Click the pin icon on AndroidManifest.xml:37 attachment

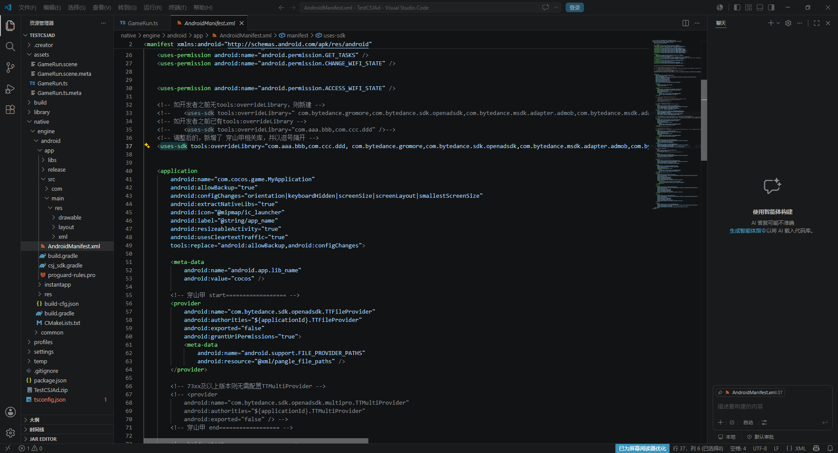(720, 392)
